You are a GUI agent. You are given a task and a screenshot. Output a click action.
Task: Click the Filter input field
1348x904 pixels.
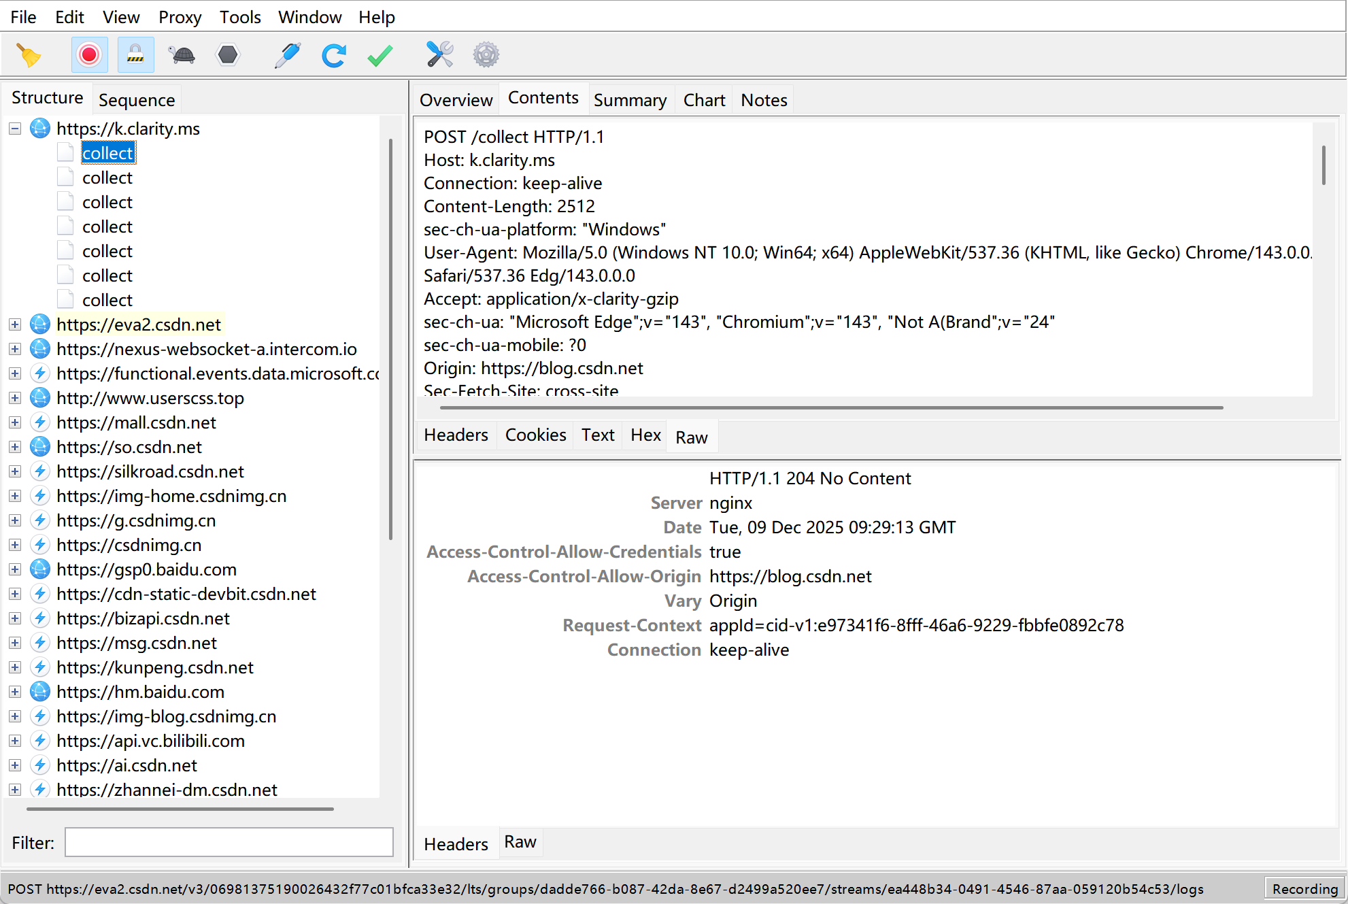[229, 842]
